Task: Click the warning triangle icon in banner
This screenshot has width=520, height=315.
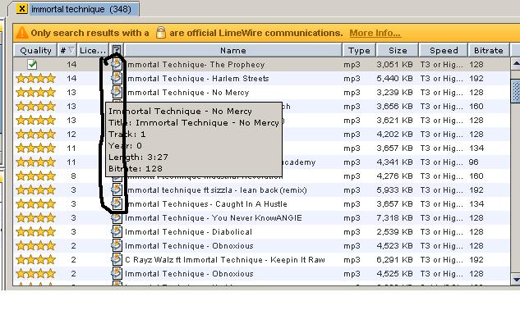Action: [x=22, y=33]
